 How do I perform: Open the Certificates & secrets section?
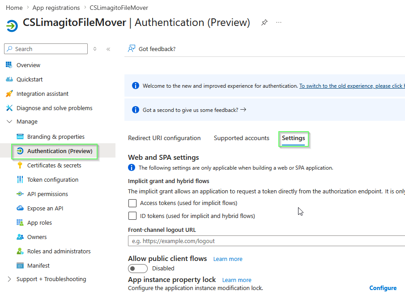54,165
